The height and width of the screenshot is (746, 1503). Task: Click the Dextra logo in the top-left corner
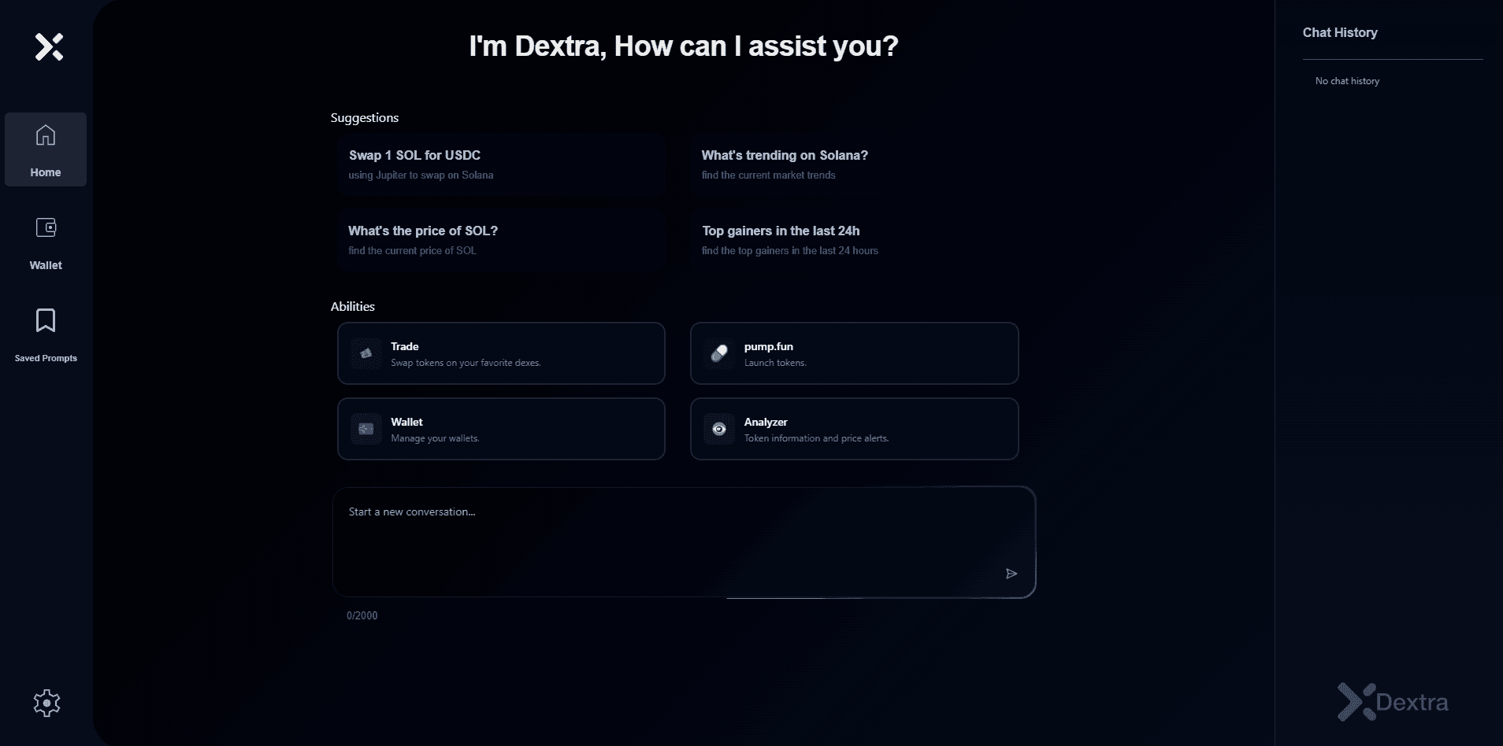[49, 46]
